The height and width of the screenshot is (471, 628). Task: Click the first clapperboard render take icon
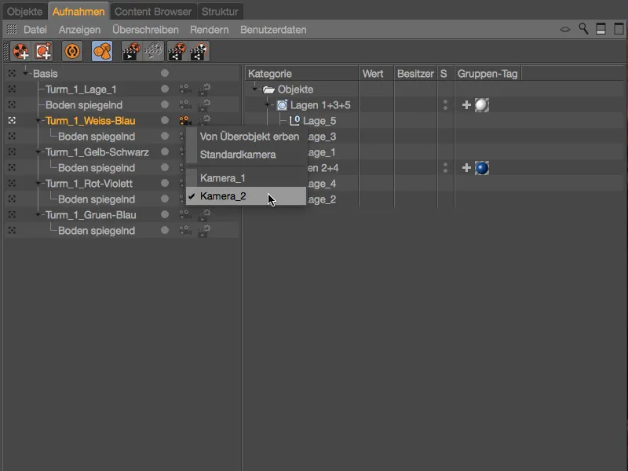pyautogui.click(x=131, y=51)
